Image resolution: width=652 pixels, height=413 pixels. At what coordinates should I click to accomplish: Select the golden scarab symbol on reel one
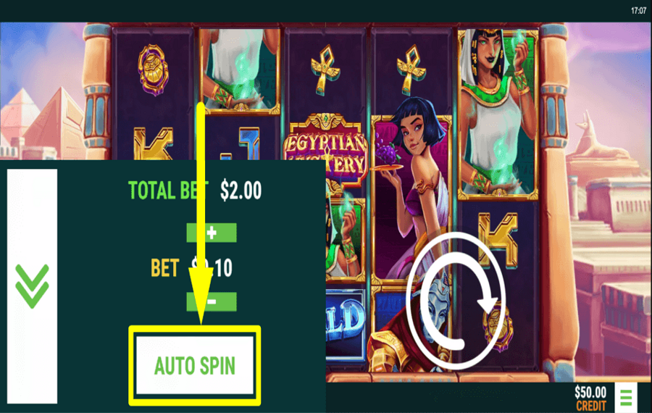[154, 70]
